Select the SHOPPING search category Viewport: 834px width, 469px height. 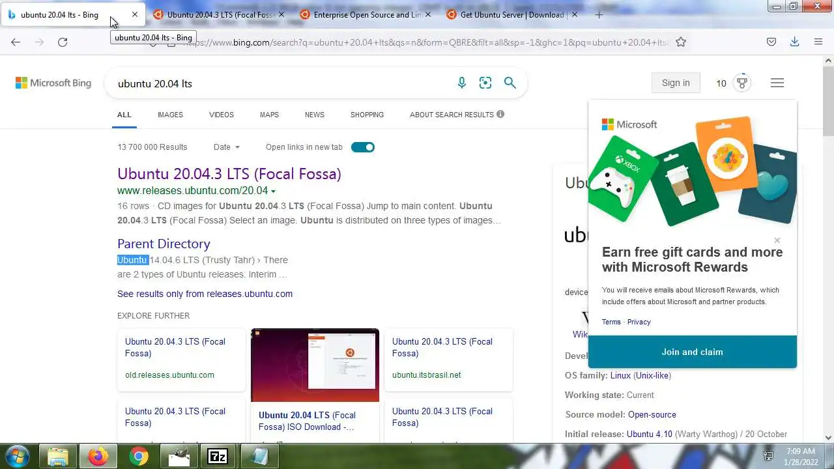click(x=367, y=115)
